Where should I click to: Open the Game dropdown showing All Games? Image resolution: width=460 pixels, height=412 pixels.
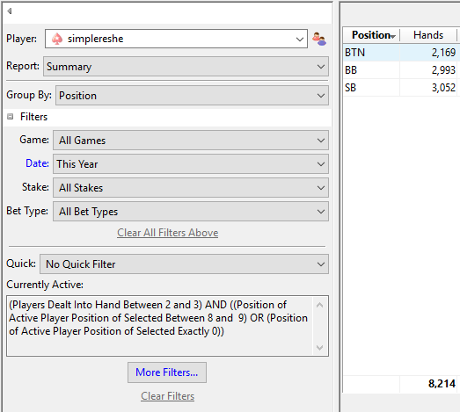(191, 141)
